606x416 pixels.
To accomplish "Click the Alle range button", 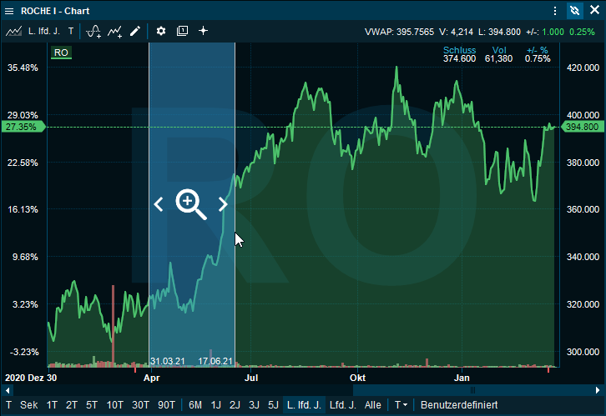I will point(373,405).
